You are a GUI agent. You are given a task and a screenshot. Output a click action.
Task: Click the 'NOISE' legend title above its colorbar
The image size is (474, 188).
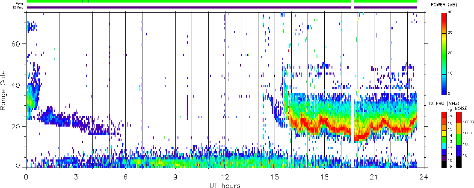(461, 107)
